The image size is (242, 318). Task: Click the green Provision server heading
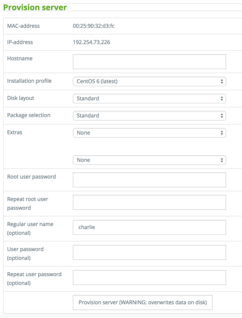[35, 7]
